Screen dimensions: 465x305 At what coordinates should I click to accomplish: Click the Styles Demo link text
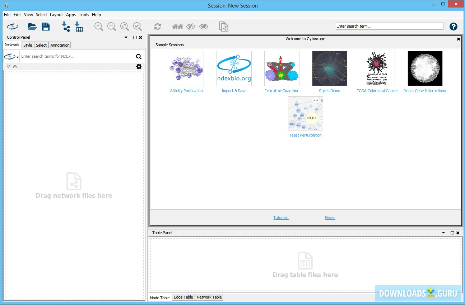click(330, 91)
